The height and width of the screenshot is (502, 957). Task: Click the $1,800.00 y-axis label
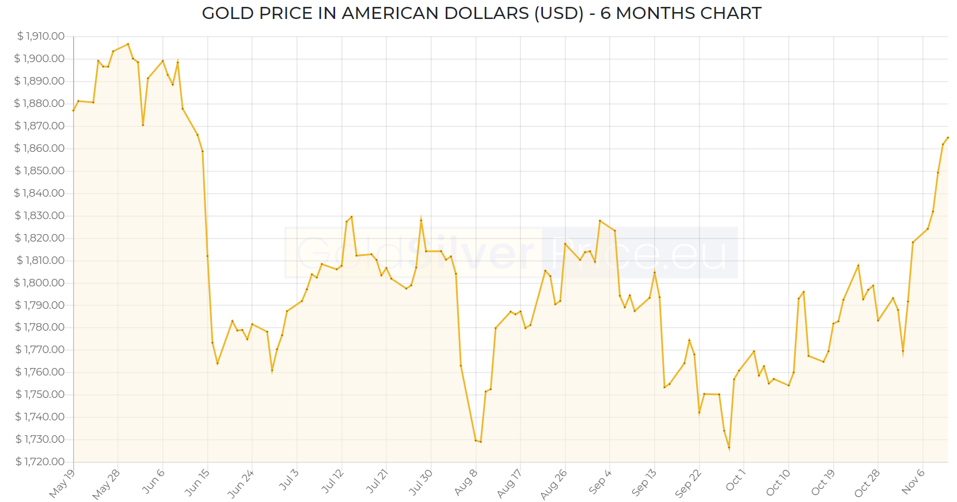40,283
